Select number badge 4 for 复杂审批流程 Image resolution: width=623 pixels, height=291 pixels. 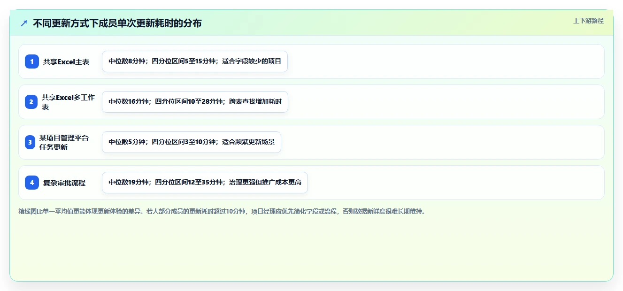[32, 183]
